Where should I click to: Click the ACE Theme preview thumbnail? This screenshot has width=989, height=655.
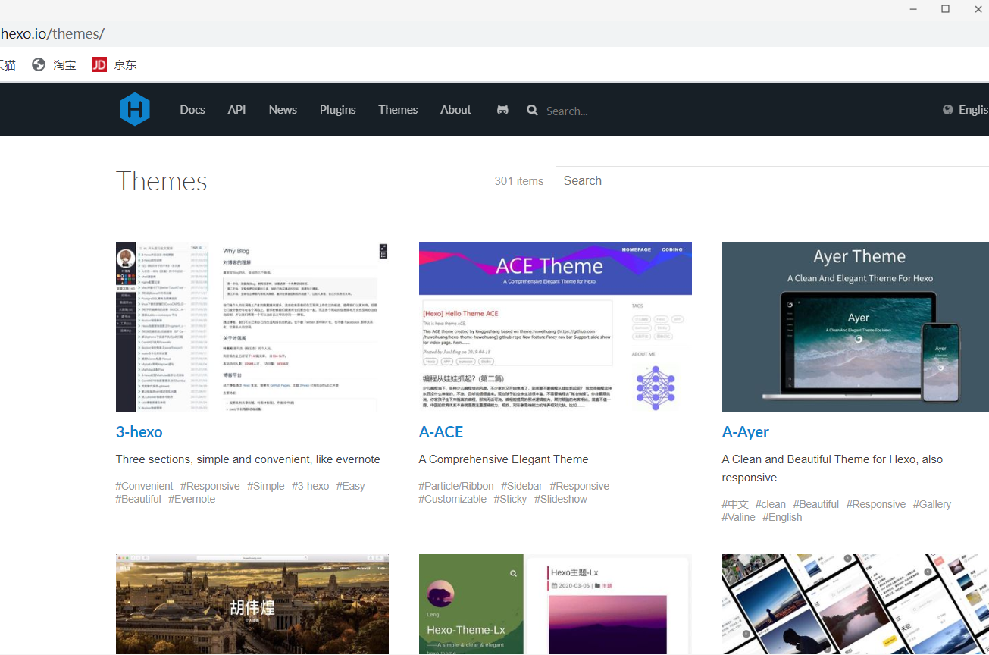click(x=555, y=327)
